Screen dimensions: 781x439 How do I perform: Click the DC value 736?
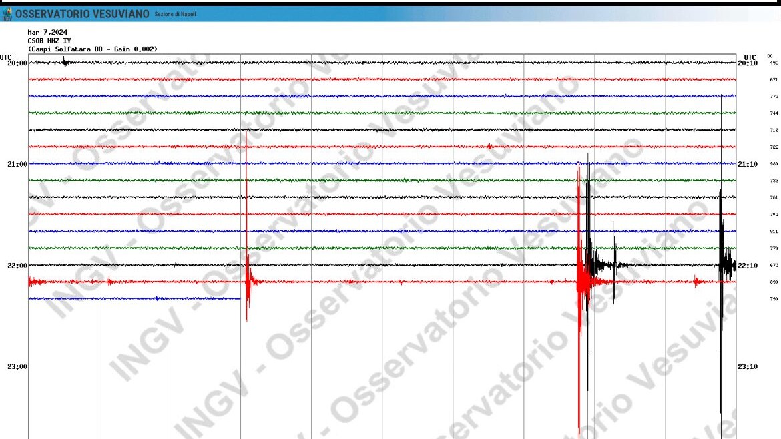[x=774, y=181]
